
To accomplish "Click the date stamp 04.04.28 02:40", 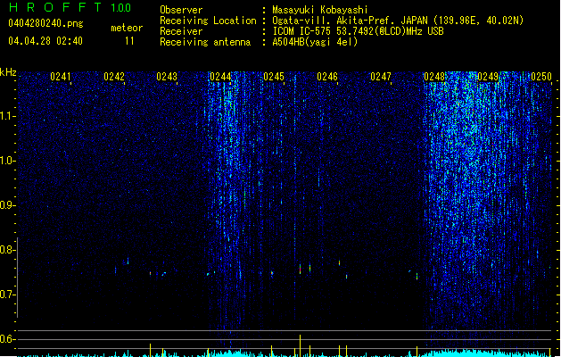I will pos(45,41).
